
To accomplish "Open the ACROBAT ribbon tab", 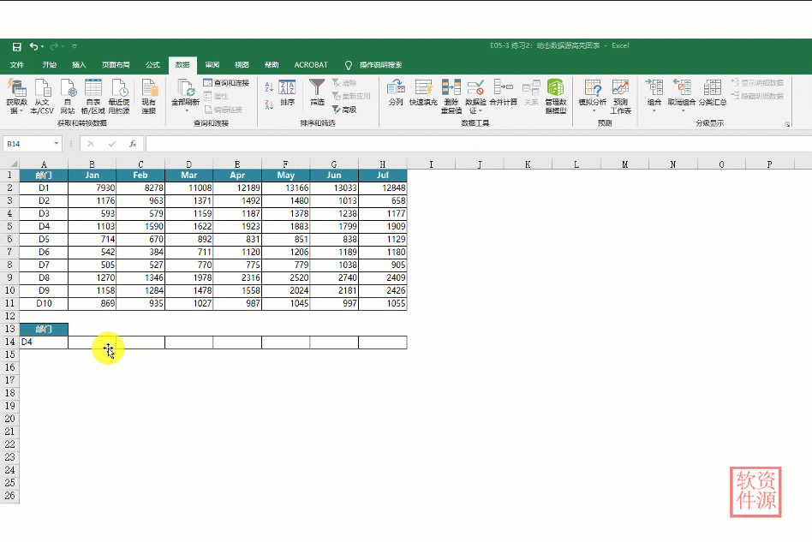I will pos(311,65).
